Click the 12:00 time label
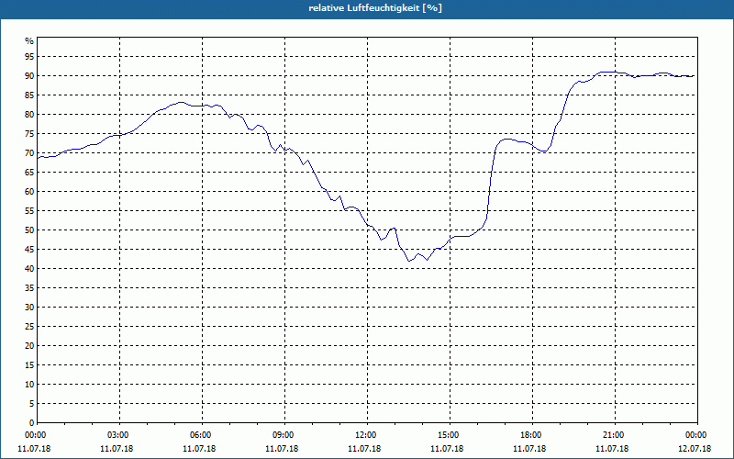This screenshot has width=734, height=459. tap(367, 435)
